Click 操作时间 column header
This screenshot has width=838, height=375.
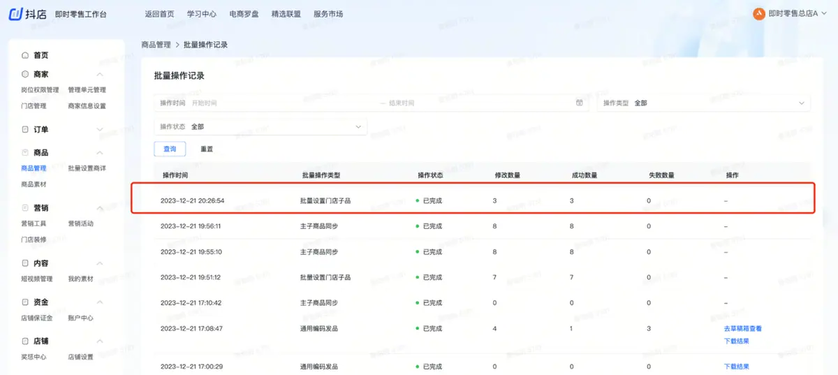(x=175, y=175)
